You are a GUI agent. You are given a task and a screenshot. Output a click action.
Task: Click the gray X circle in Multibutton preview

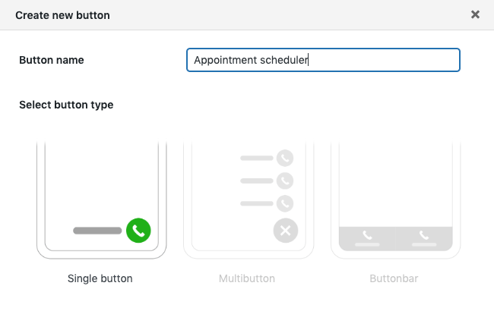[285, 231]
